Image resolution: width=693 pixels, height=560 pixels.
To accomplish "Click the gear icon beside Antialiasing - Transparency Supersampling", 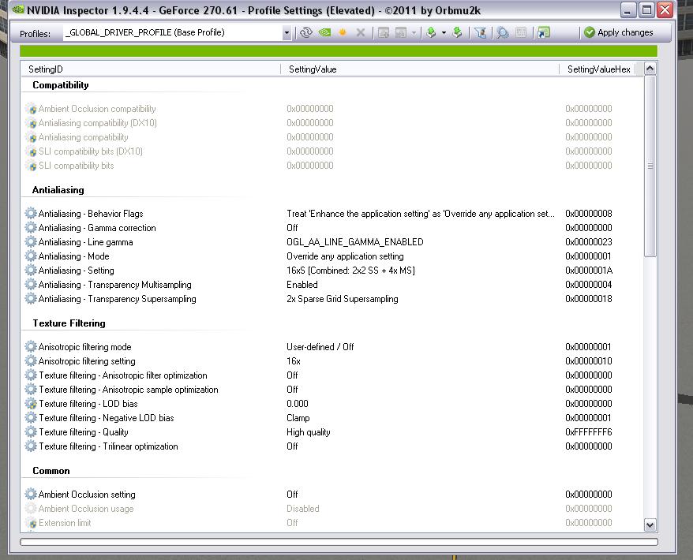I will click(31, 299).
